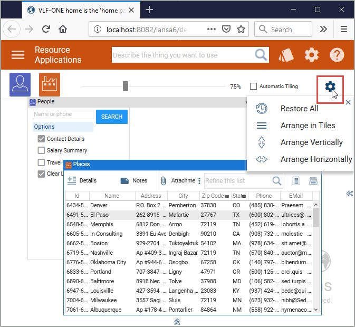Screen dimensions: 355x327
Task: Choose Arrange in Tiles menu option
Action: [308, 126]
